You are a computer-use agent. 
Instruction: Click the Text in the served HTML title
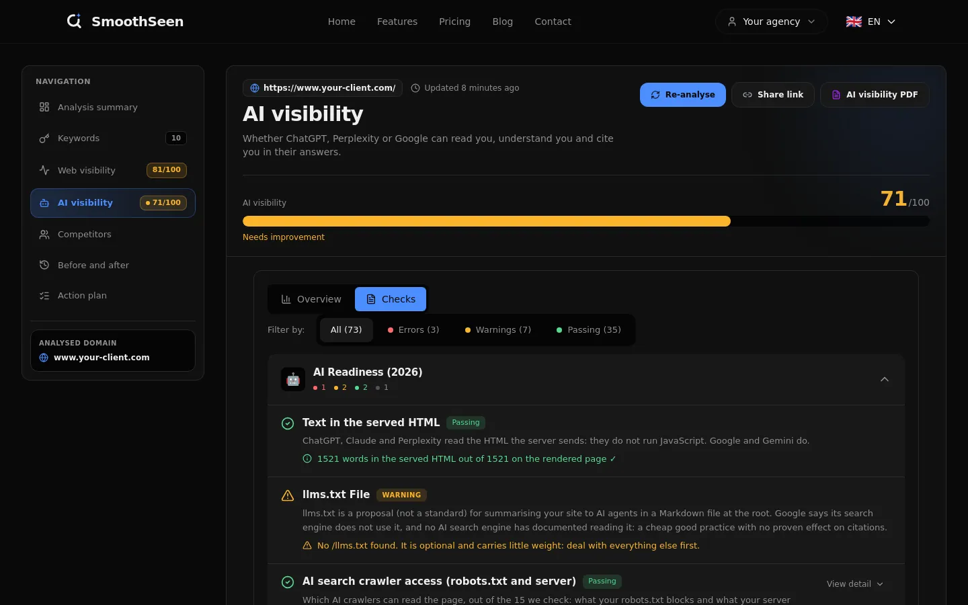[371, 423]
